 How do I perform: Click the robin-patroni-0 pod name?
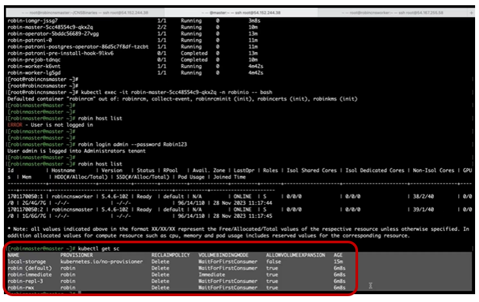click(29, 40)
